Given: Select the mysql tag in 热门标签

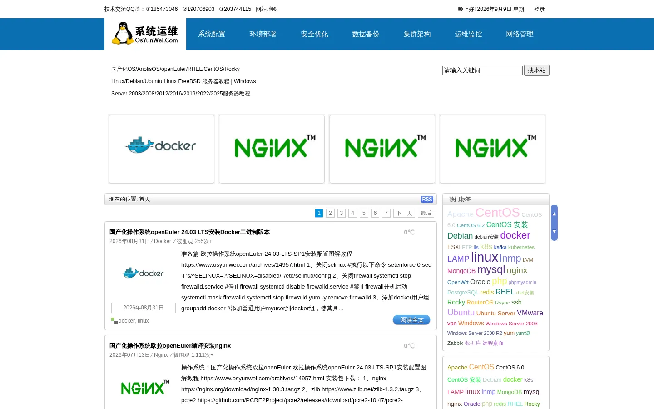Looking at the screenshot, I should [491, 269].
